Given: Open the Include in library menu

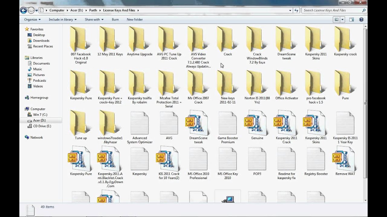Looking at the screenshot, I should point(63,20).
